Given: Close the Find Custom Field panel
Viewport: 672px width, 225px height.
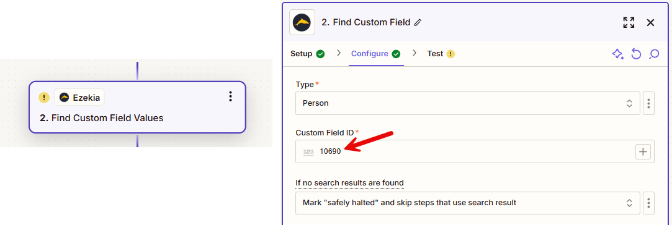Looking at the screenshot, I should coord(650,23).
